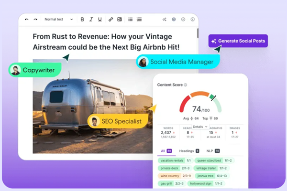Screen dimensions: 287x191
Task: Click the private deck keyword tag
Action: click(x=175, y=168)
